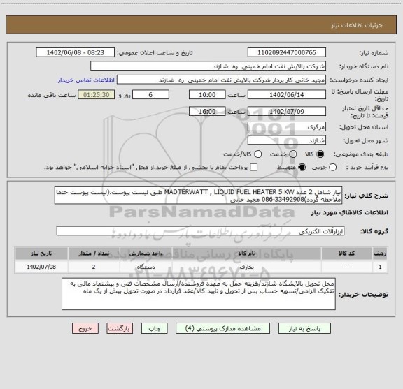
Task: Click the price validity date 1402/07/09
Action: tap(287, 111)
